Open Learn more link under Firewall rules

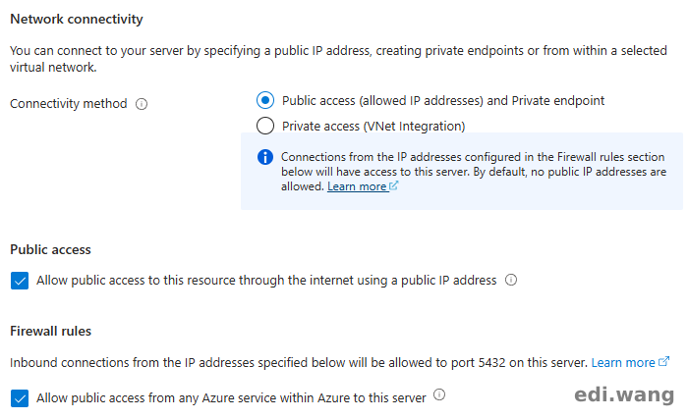coord(622,363)
